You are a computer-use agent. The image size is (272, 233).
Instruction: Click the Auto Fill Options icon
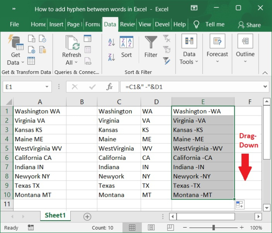pyautogui.click(x=239, y=205)
